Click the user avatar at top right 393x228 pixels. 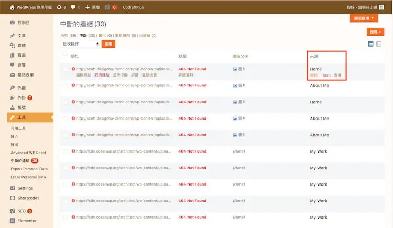pos(381,7)
